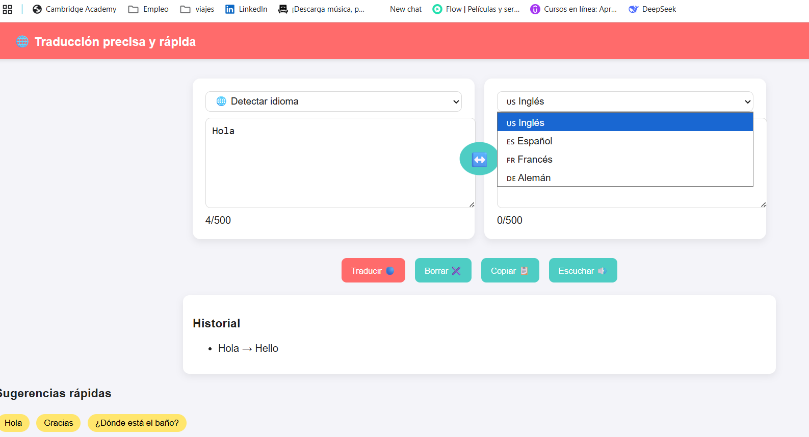The height and width of the screenshot is (437, 809).
Task: Select the Gracias quick suggestion chip
Action: [58, 423]
